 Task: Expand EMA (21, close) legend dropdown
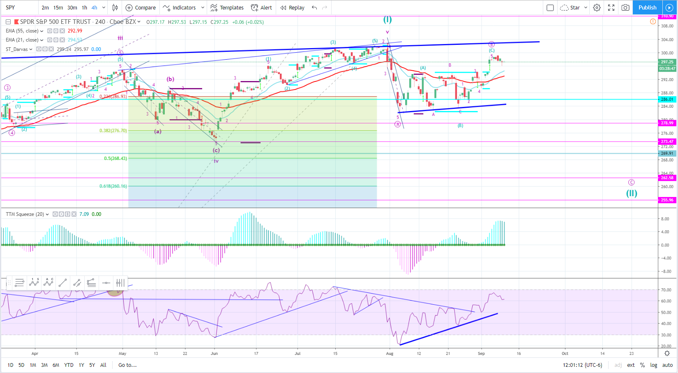pyautogui.click(x=42, y=40)
